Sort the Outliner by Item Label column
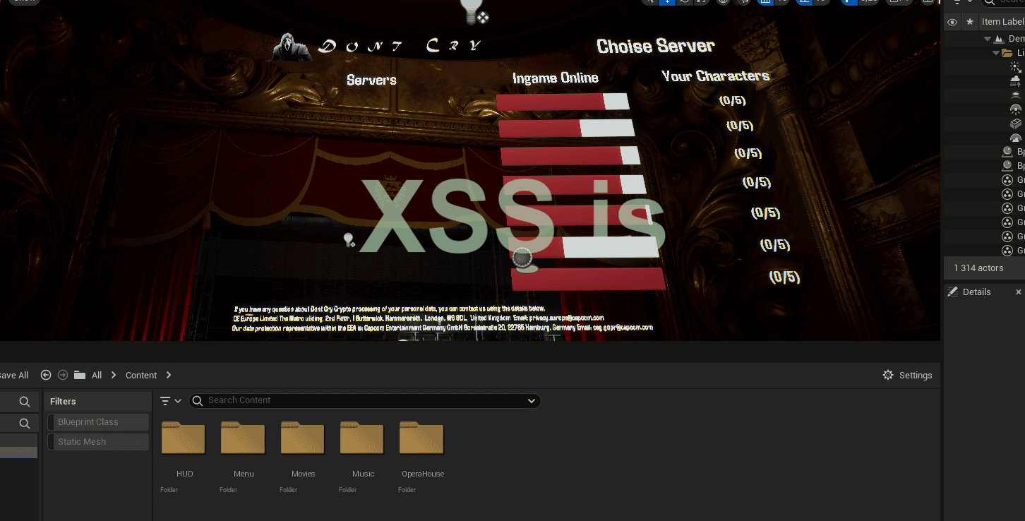 click(x=1002, y=22)
